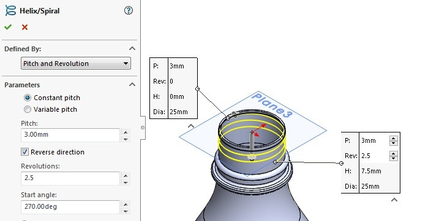Increase Pitch value with up arrow
439x221 pixels.
(x=126, y=132)
